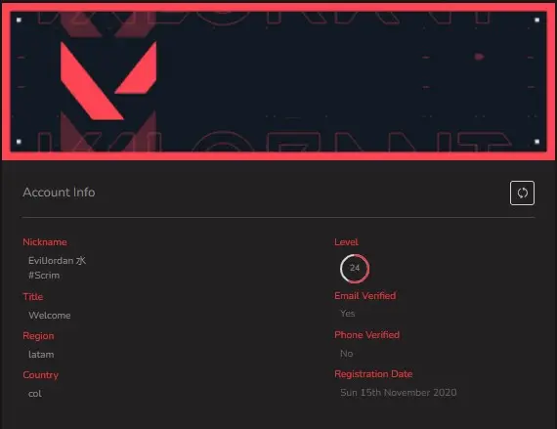The image size is (557, 429).
Task: Select the latam region value
Action: [41, 355]
